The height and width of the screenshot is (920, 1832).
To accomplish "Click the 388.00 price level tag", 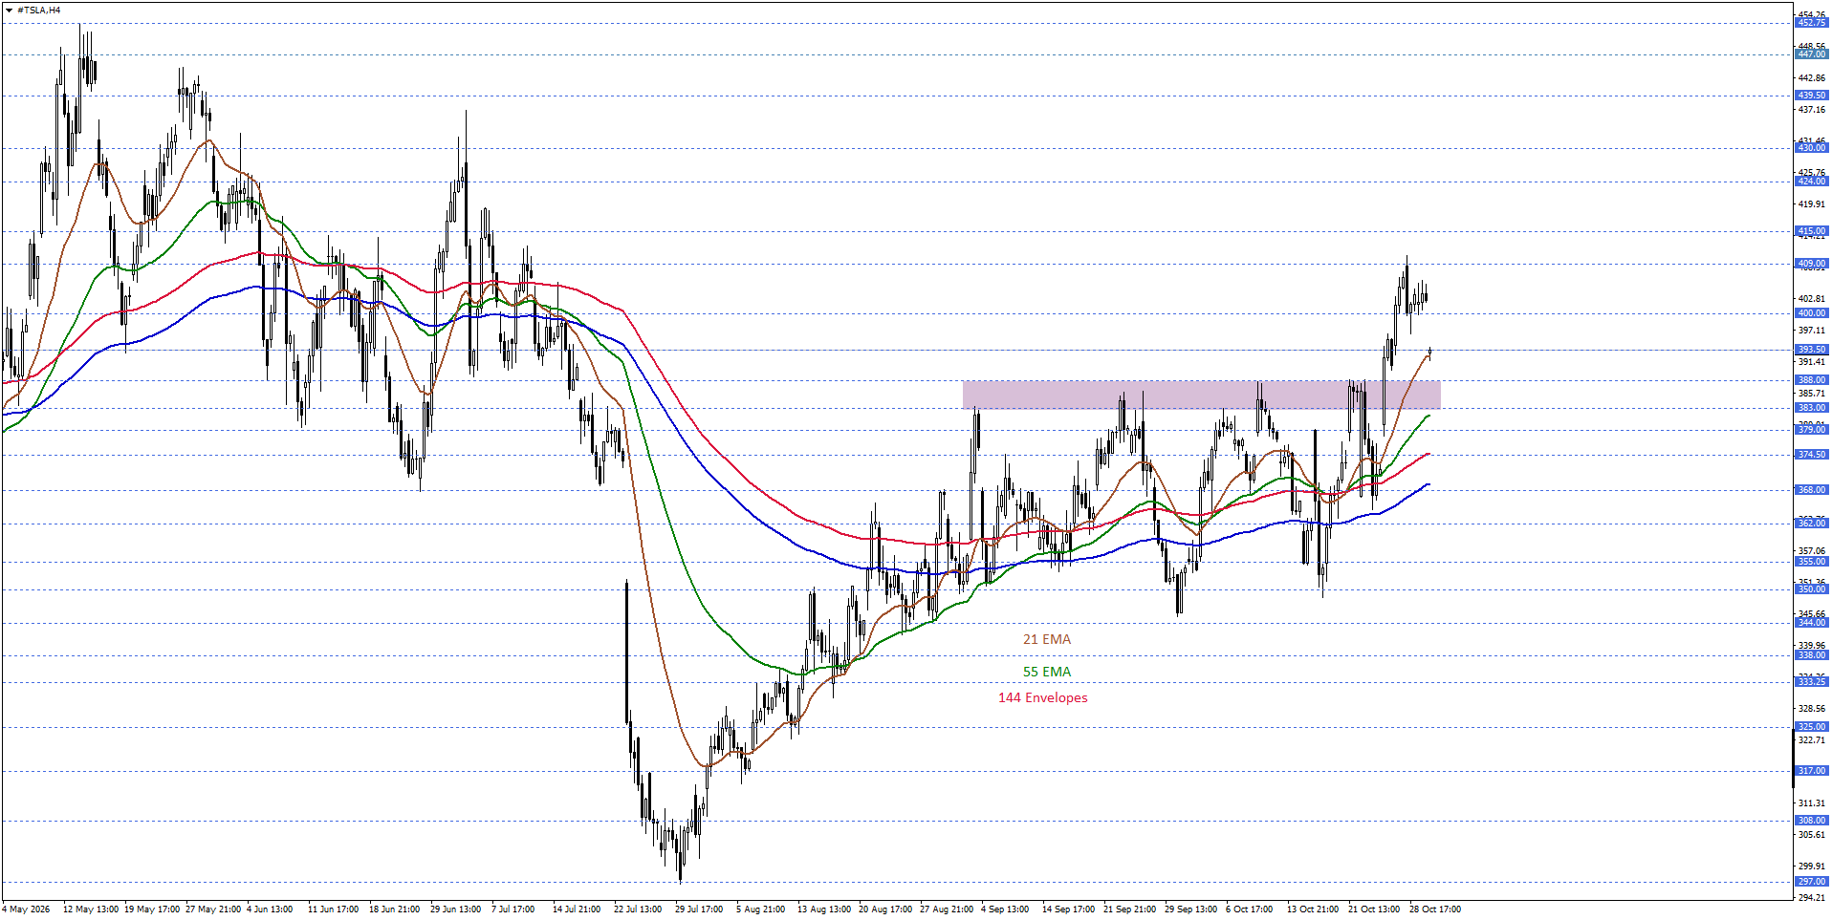I will (1811, 380).
